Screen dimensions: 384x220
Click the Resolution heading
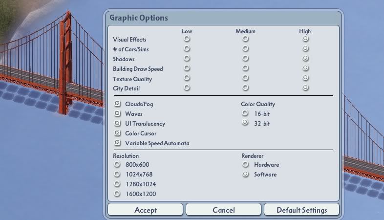[x=126, y=156]
